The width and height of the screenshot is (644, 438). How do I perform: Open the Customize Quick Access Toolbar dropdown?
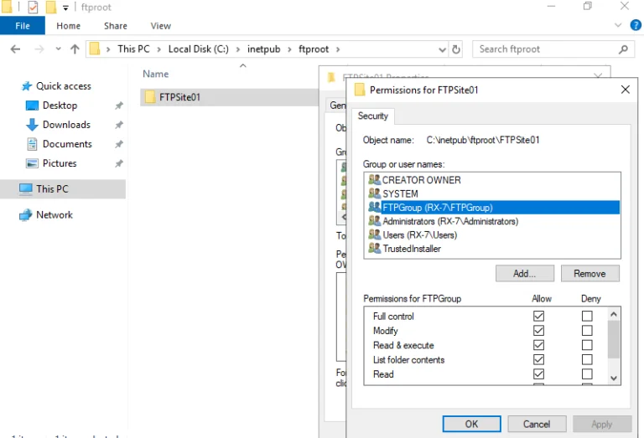pyautogui.click(x=65, y=8)
